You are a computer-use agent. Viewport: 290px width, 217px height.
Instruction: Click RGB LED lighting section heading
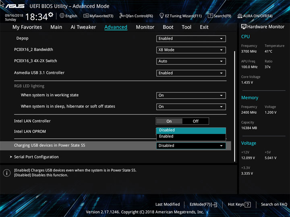pos(29,86)
